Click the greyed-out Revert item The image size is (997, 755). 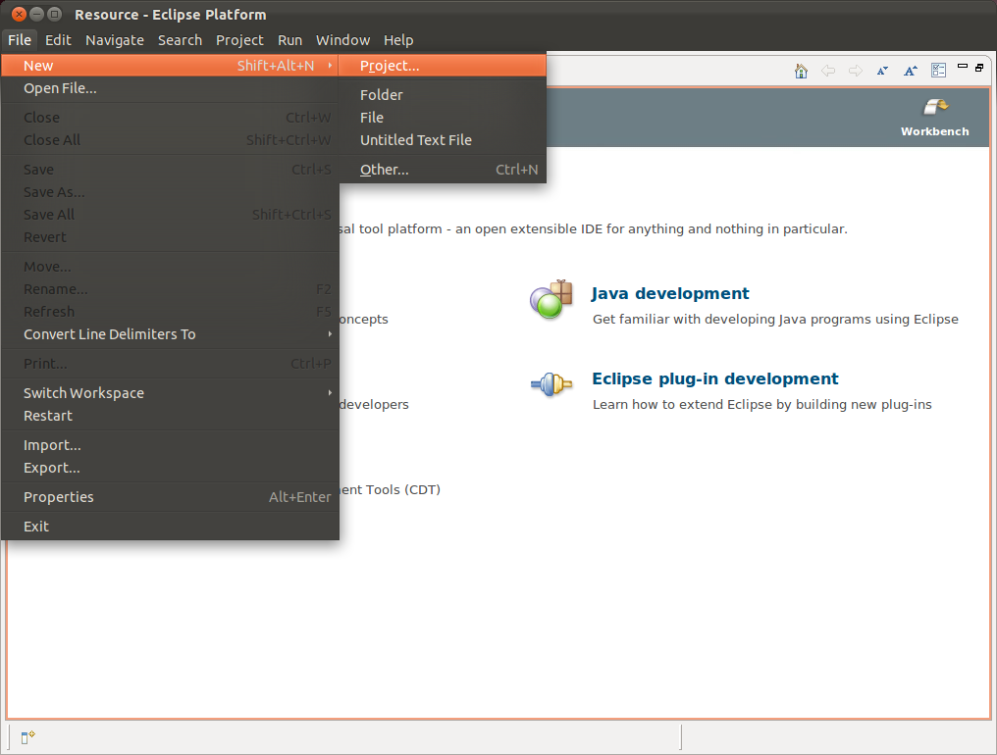(x=170, y=237)
